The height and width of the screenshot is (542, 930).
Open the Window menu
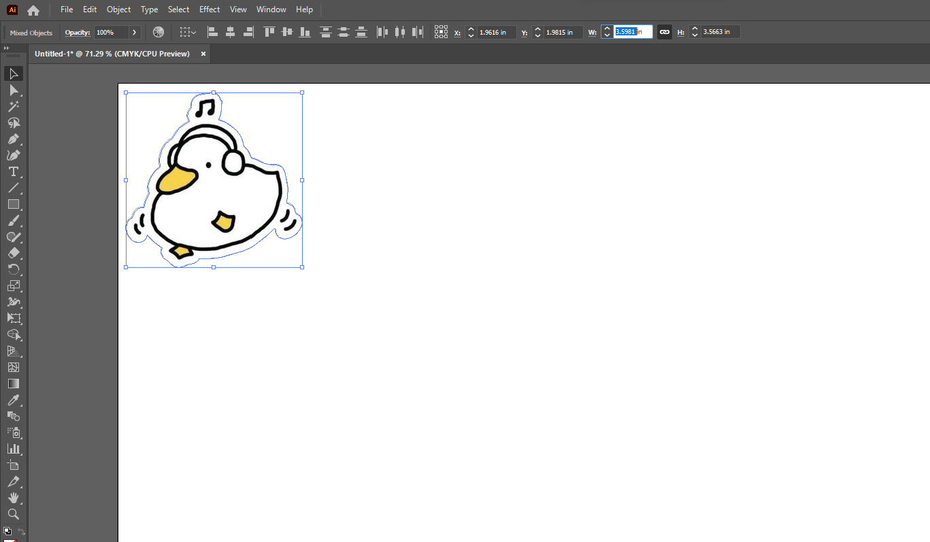coord(271,10)
